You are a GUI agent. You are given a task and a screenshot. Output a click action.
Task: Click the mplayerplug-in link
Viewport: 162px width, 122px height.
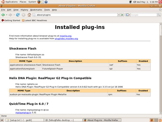pyautogui.click(x=23, y=113)
